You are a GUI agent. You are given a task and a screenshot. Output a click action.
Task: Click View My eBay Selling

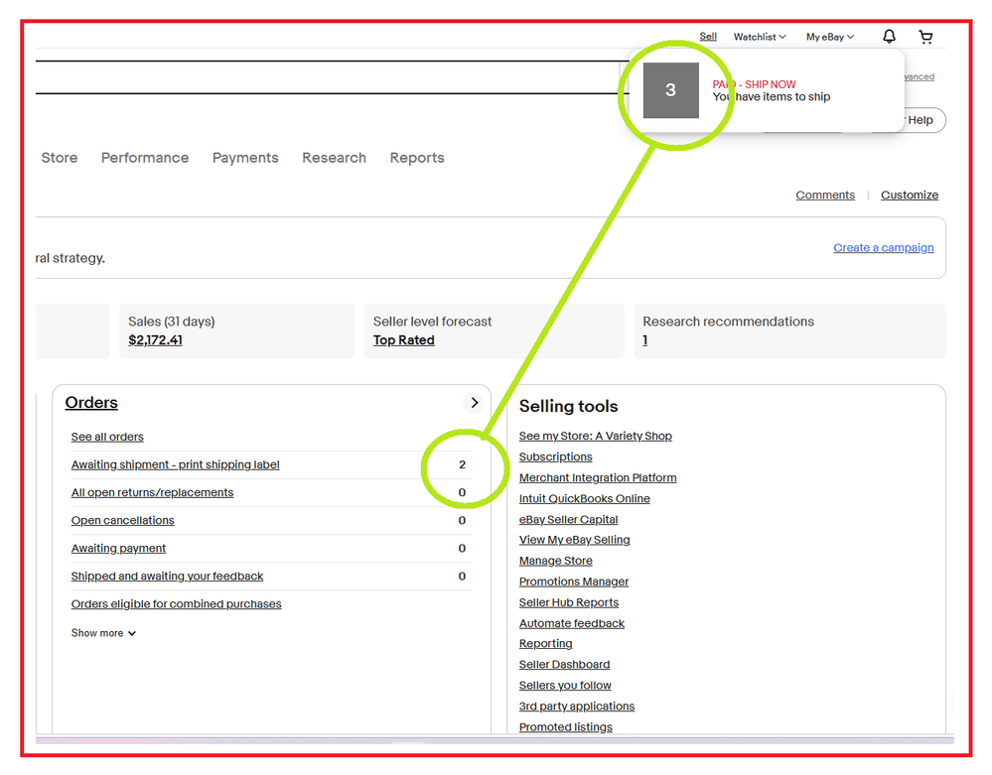tap(574, 539)
